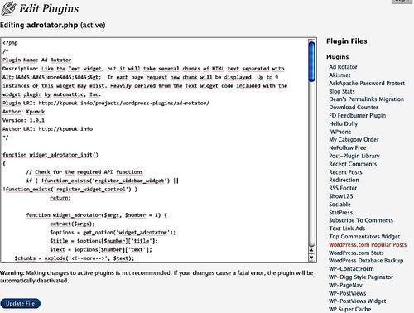Edit Recent Comments plugin
This screenshot has height=313, width=414.
tap(353, 164)
